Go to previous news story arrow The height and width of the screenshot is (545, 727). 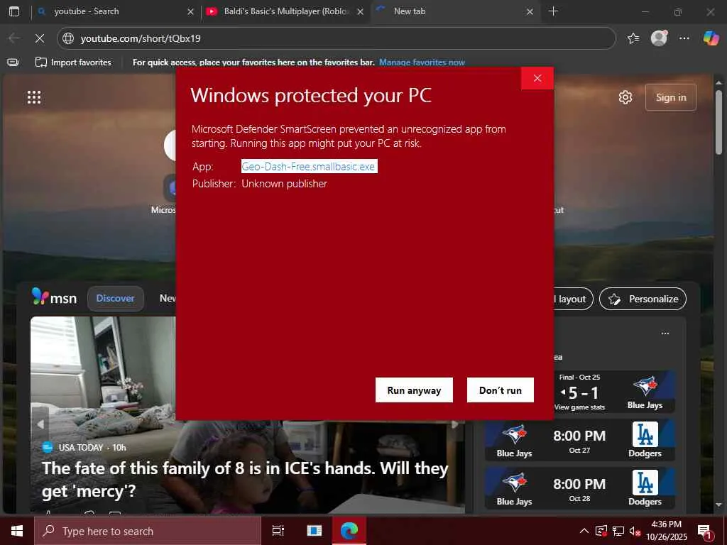40,424
